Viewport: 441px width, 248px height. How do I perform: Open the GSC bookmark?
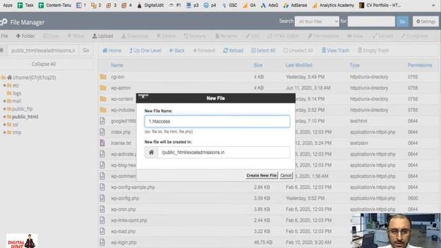229,6
